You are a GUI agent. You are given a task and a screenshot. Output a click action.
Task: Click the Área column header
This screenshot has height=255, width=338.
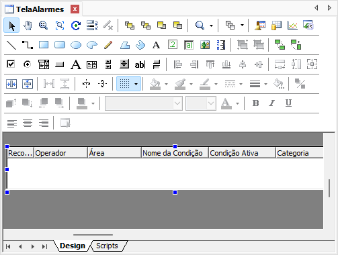point(115,153)
